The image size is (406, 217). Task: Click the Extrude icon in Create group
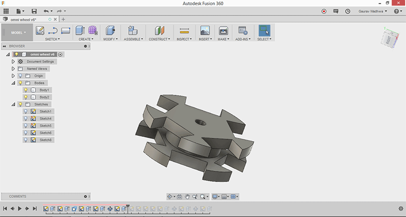[x=80, y=30]
